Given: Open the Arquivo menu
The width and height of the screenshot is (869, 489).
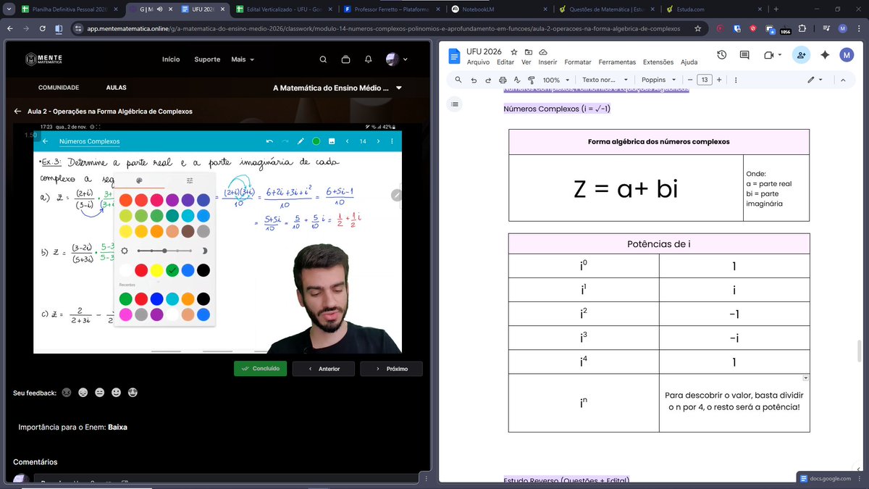Looking at the screenshot, I should 478,62.
